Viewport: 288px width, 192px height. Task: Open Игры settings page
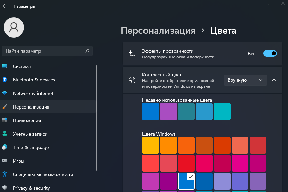point(48,161)
